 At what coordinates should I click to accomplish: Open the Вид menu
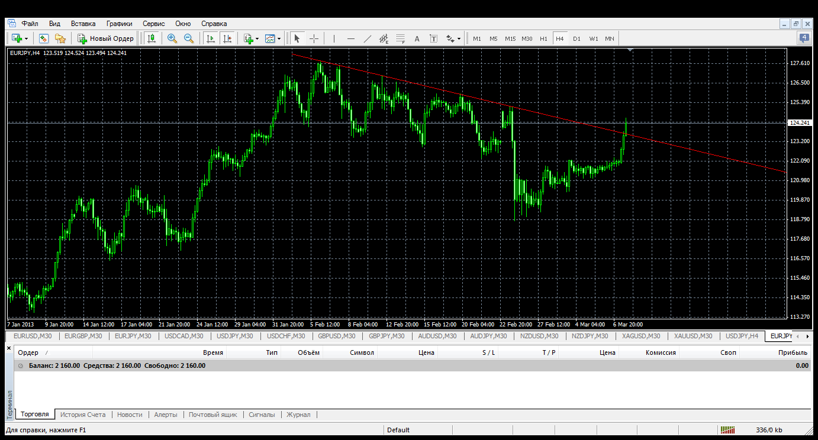coord(55,24)
